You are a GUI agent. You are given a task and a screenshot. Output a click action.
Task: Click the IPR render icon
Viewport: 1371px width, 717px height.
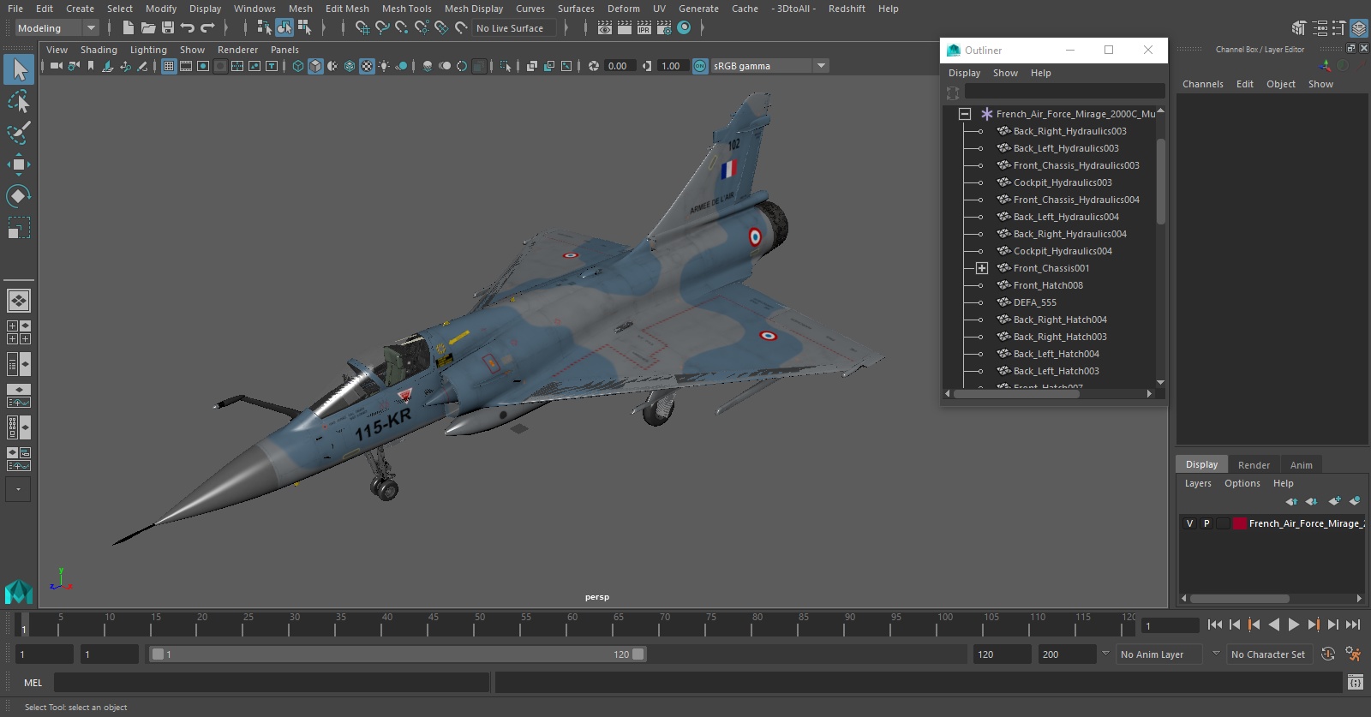[644, 28]
